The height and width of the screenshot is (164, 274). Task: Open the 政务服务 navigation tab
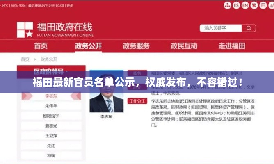(x=136, y=46)
